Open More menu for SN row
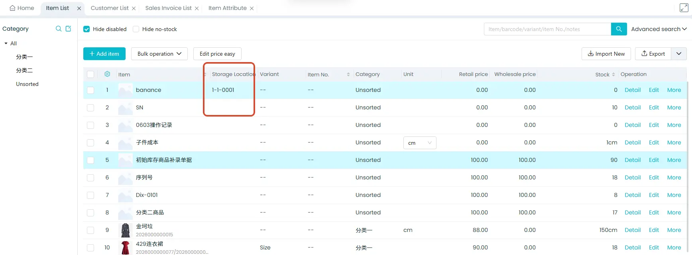Image resolution: width=692 pixels, height=255 pixels. tap(674, 107)
